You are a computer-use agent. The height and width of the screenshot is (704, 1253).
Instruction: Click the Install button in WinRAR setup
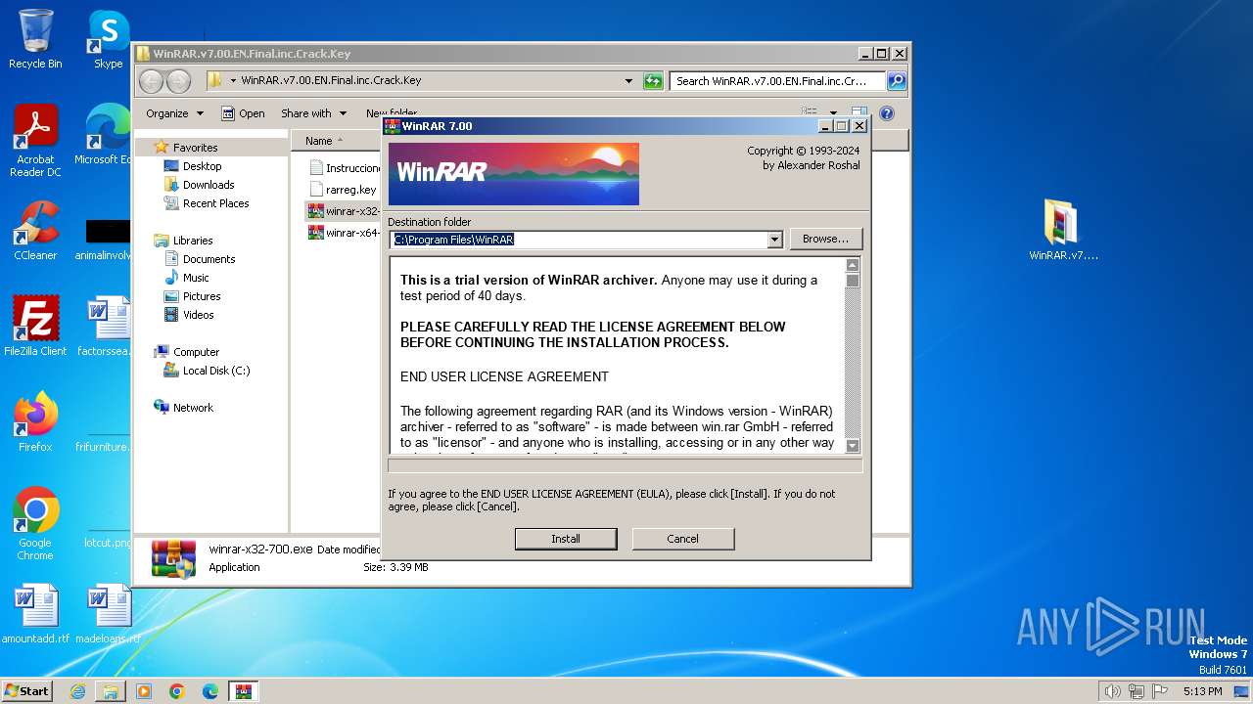coord(566,539)
